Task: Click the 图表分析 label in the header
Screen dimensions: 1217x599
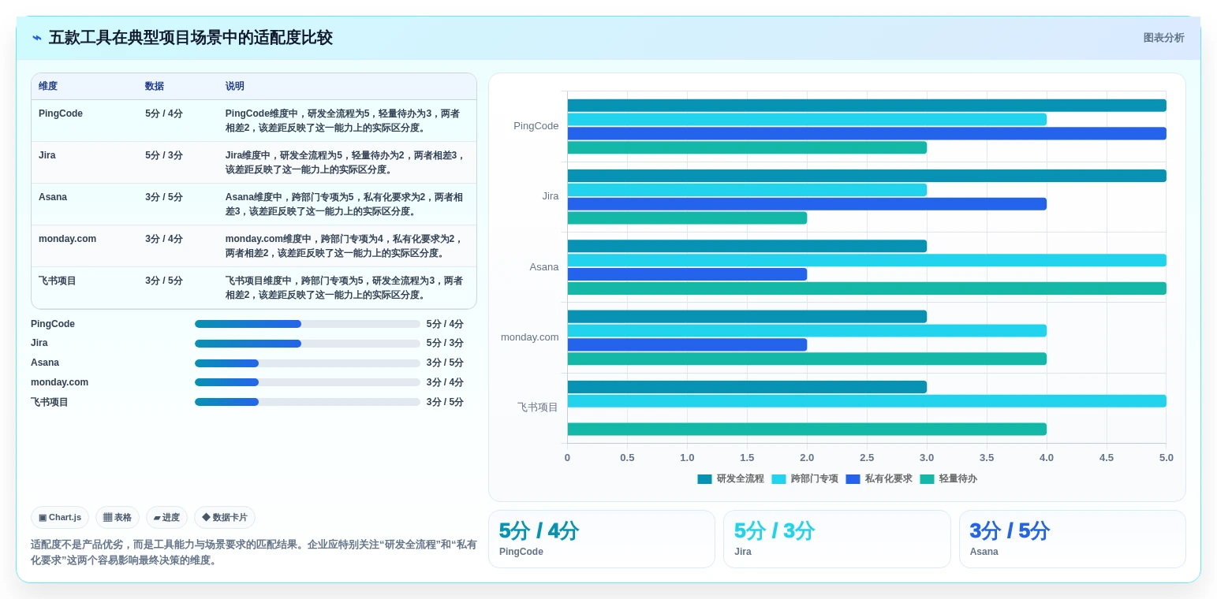Action: 1163,38
